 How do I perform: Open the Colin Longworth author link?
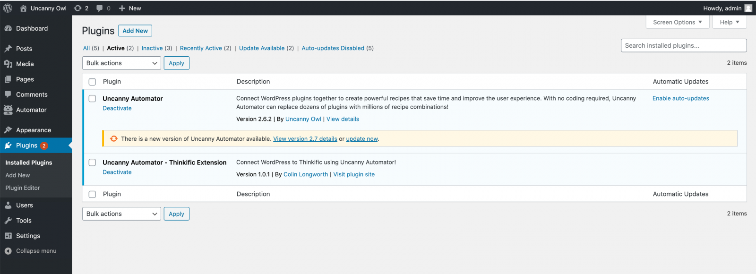(x=306, y=174)
